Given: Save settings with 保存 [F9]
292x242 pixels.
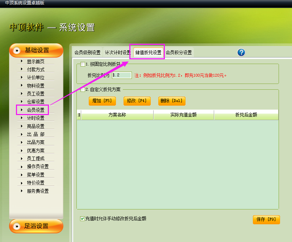Looking at the screenshot, I should (x=266, y=220).
